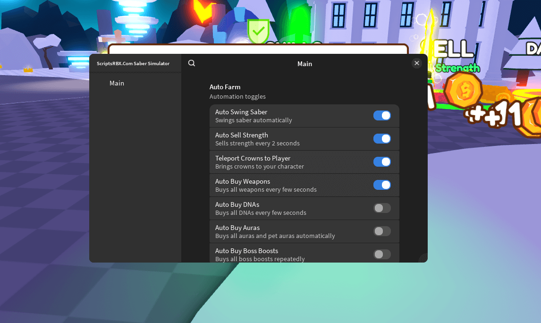Viewport: 541px width, 323px height.
Task: Switch off Auto Buy Weapons
Action: coord(382,185)
